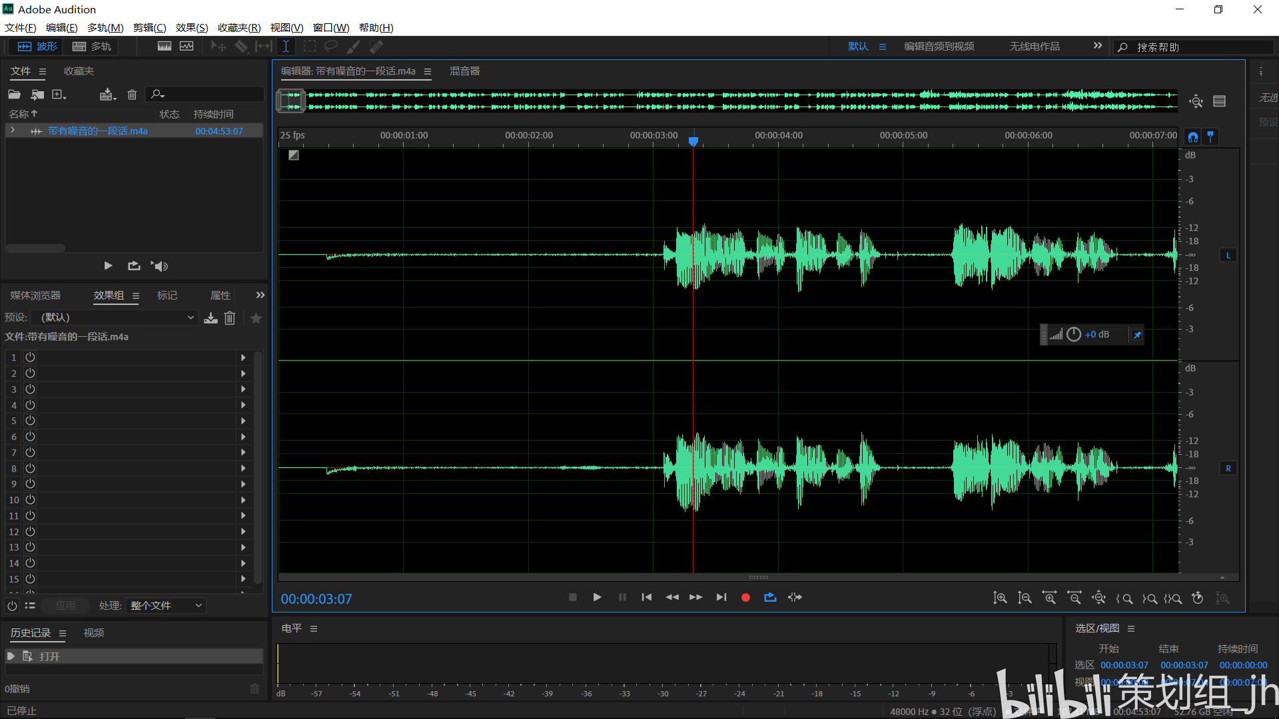1279x719 pixels.
Task: Switch to Waveform (波形) view
Action: (37, 47)
